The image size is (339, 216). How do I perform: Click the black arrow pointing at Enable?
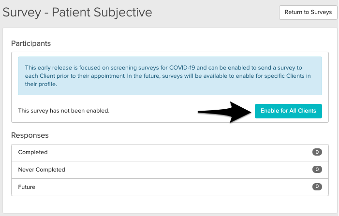223,112
